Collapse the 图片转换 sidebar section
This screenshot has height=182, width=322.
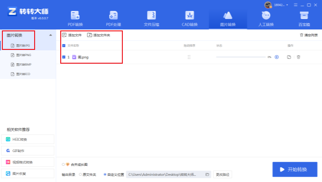51,35
